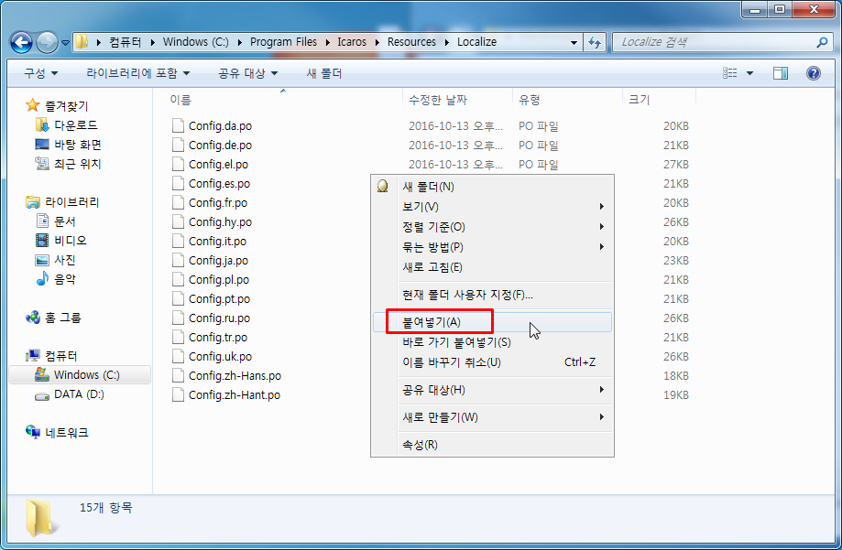
Task: Click the Config.ja.po file icon
Action: tap(179, 260)
